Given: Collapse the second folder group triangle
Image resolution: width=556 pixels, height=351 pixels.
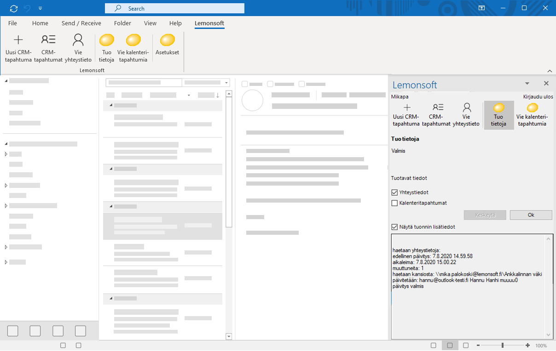Looking at the screenshot, I should [6, 144].
